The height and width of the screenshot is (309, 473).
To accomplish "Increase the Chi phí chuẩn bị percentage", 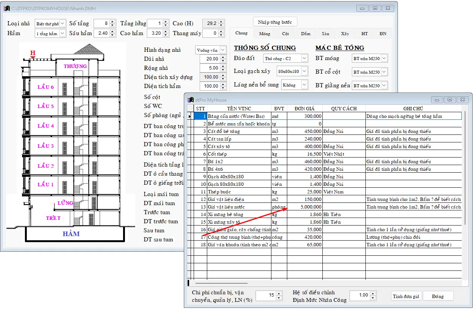I will [279, 293].
